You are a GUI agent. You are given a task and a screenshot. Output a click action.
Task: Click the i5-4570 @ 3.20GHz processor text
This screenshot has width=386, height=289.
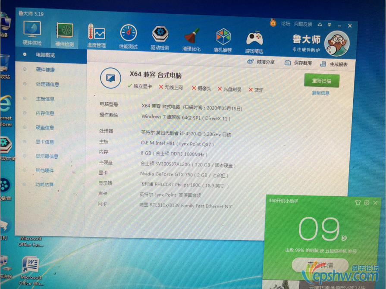click(x=186, y=133)
